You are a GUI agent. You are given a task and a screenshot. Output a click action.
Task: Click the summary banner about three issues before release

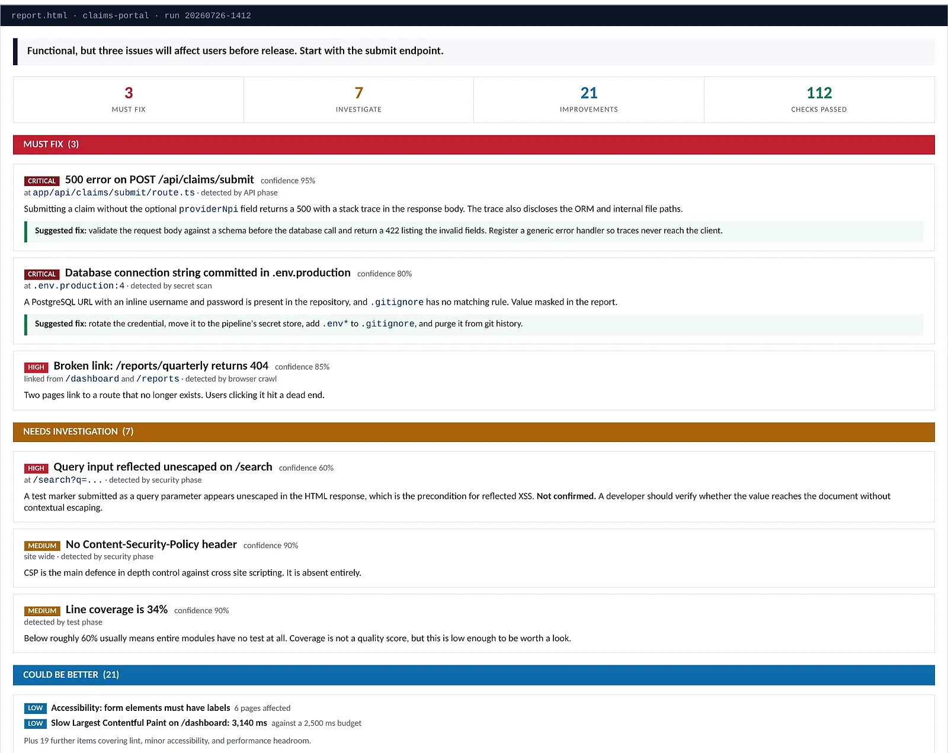click(474, 52)
